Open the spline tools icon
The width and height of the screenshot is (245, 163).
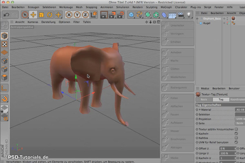pyautogui.click(x=139, y=15)
